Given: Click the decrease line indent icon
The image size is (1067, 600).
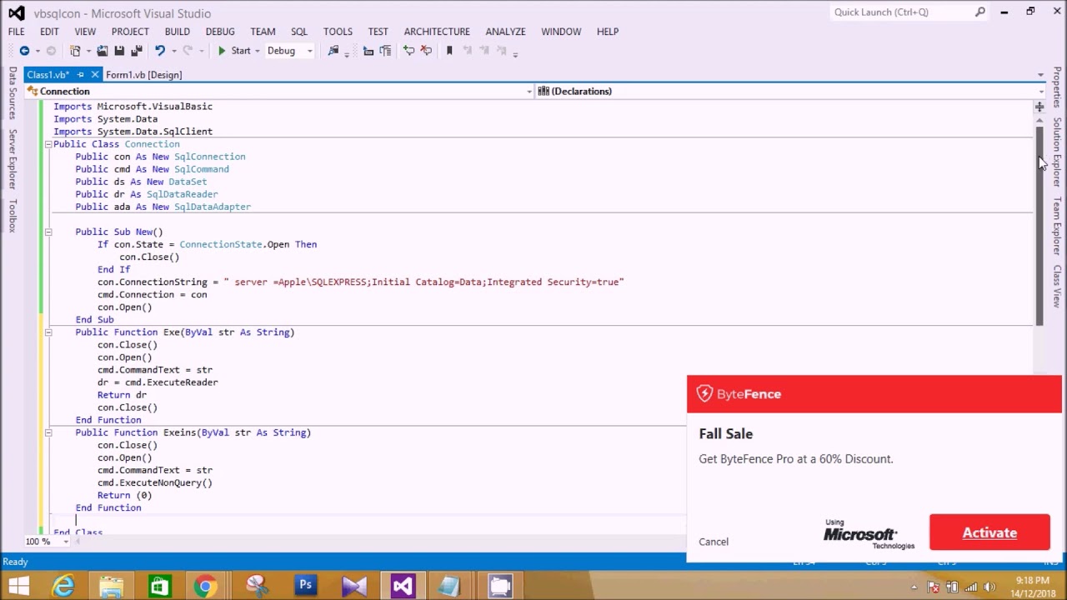Looking at the screenshot, I should (x=368, y=51).
